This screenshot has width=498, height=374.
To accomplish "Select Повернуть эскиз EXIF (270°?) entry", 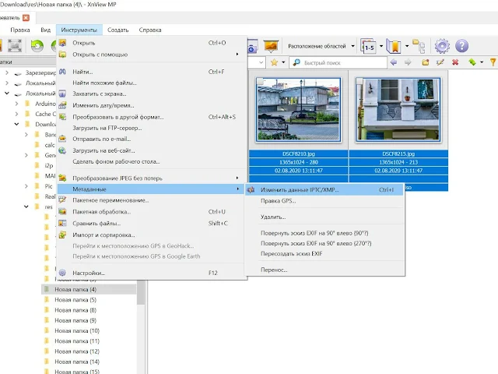I will tap(324, 243).
